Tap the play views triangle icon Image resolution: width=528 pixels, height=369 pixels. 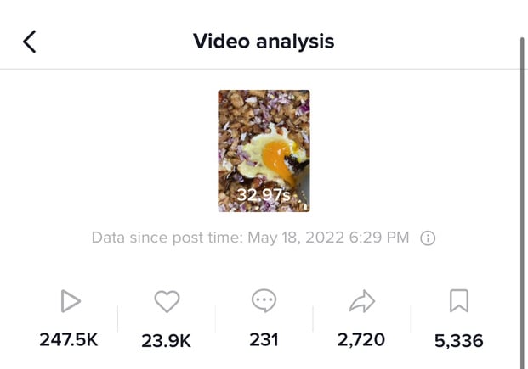point(71,301)
